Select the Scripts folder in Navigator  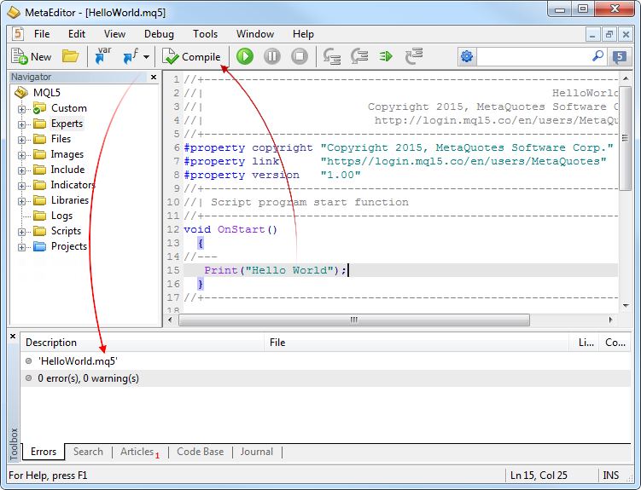(x=66, y=231)
